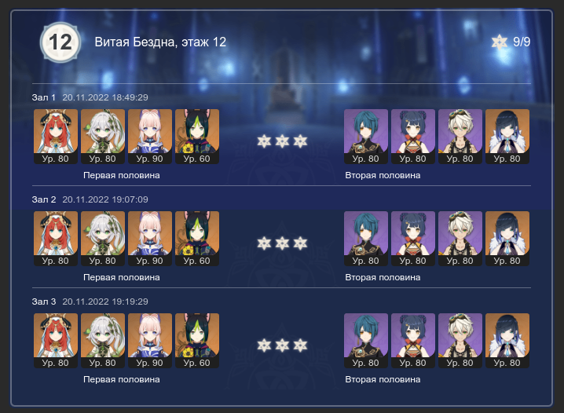Screen dimensions: 564x413
Task: Click fox-eared level 60 character in Chamber 1
Action: click(x=197, y=137)
